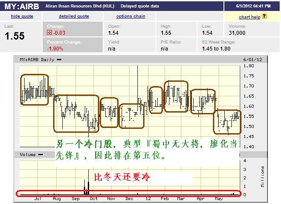
Task: Open the 'options chain' link
Action: 131,16
